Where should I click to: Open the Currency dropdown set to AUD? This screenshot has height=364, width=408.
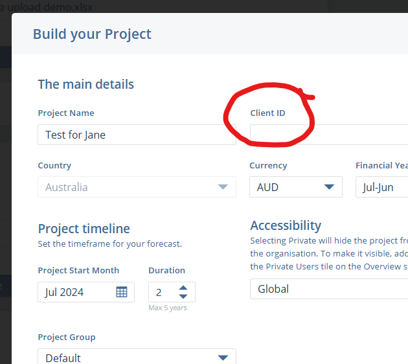pos(330,187)
